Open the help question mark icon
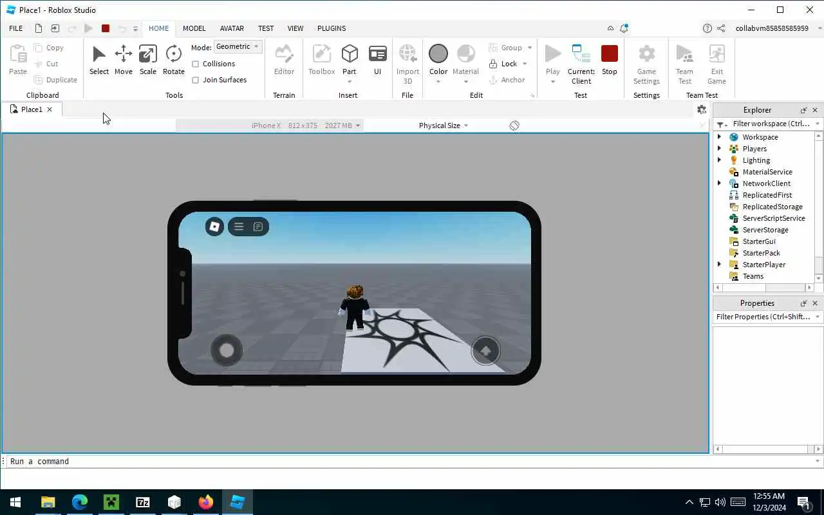 point(707,28)
